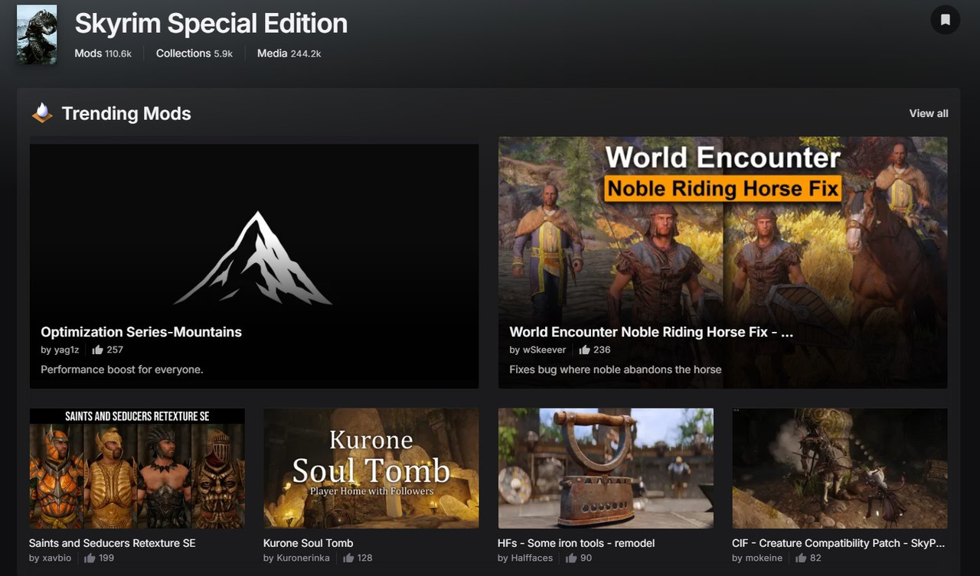This screenshot has height=576, width=980.
Task: Click the Trending Mods section heading
Action: coord(126,113)
